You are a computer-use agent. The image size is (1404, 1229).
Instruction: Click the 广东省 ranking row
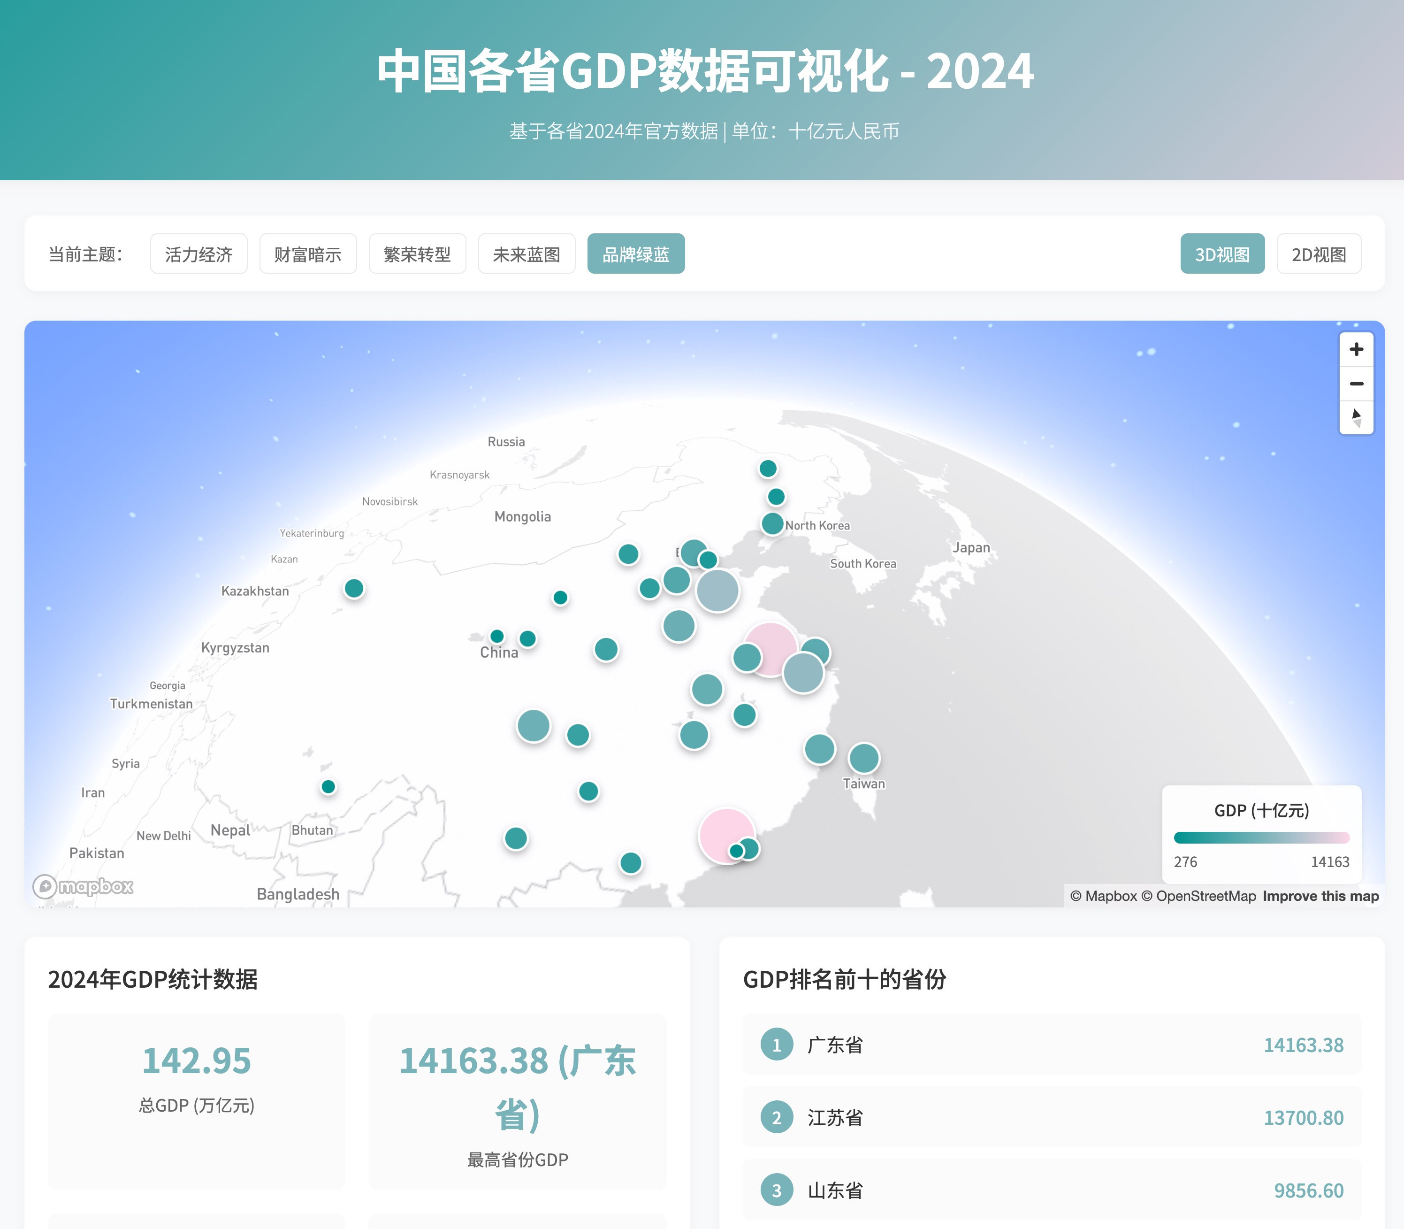1052,1044
